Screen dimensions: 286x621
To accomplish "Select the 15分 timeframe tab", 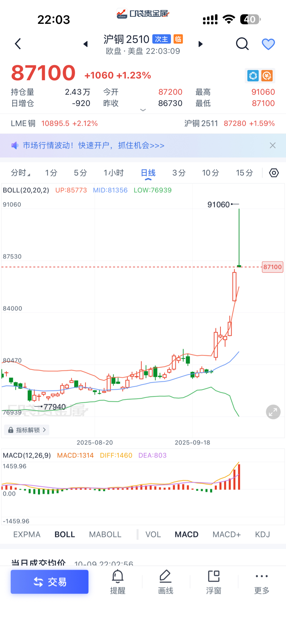I will pos(244,173).
